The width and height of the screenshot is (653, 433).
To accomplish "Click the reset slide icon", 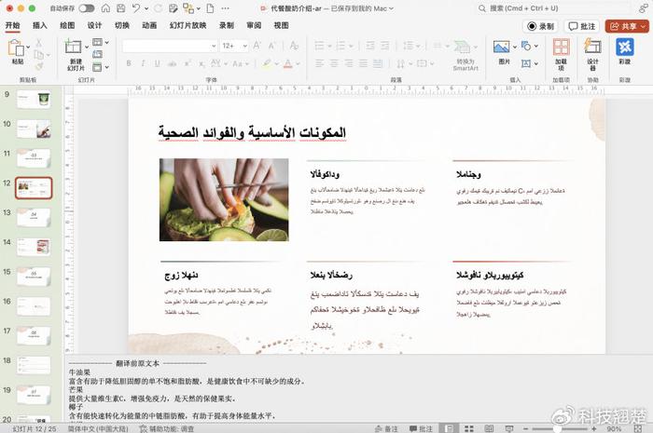I will click(97, 54).
